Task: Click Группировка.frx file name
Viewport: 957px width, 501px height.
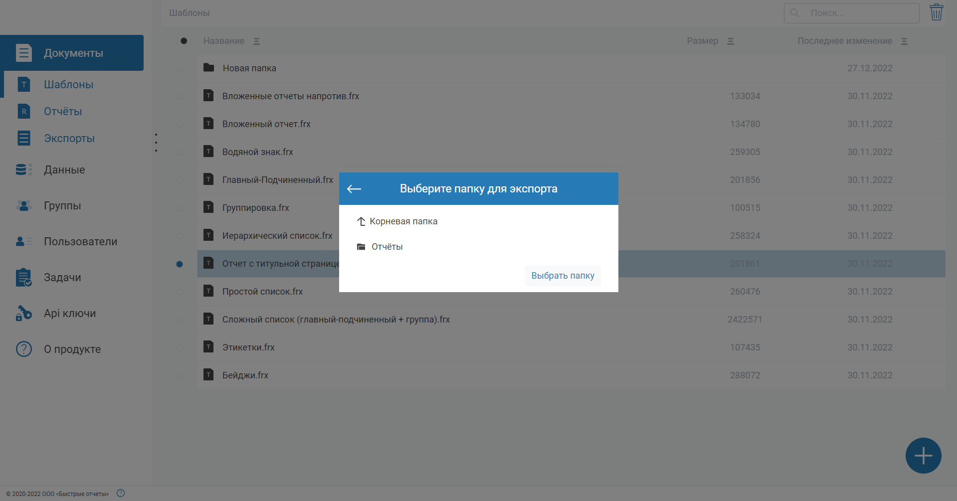Action: [x=256, y=208]
